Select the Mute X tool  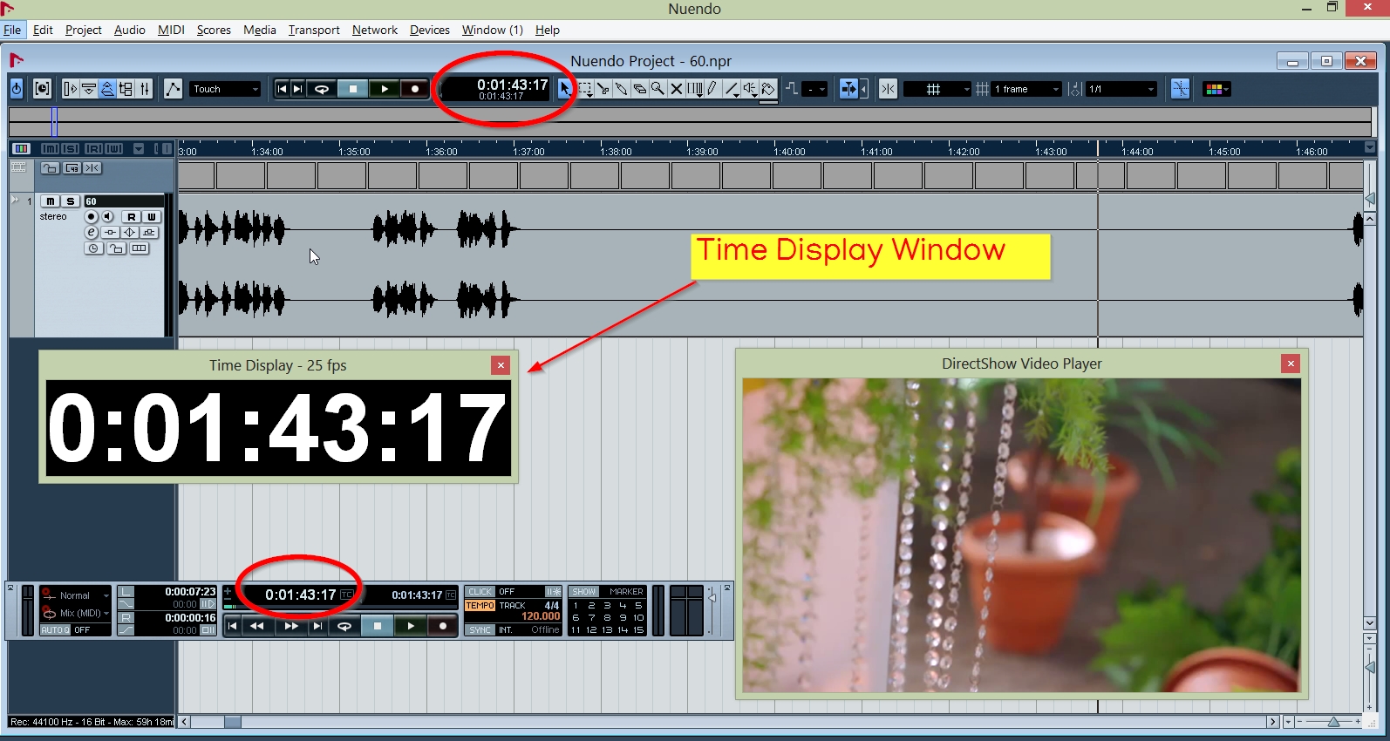[x=676, y=89]
